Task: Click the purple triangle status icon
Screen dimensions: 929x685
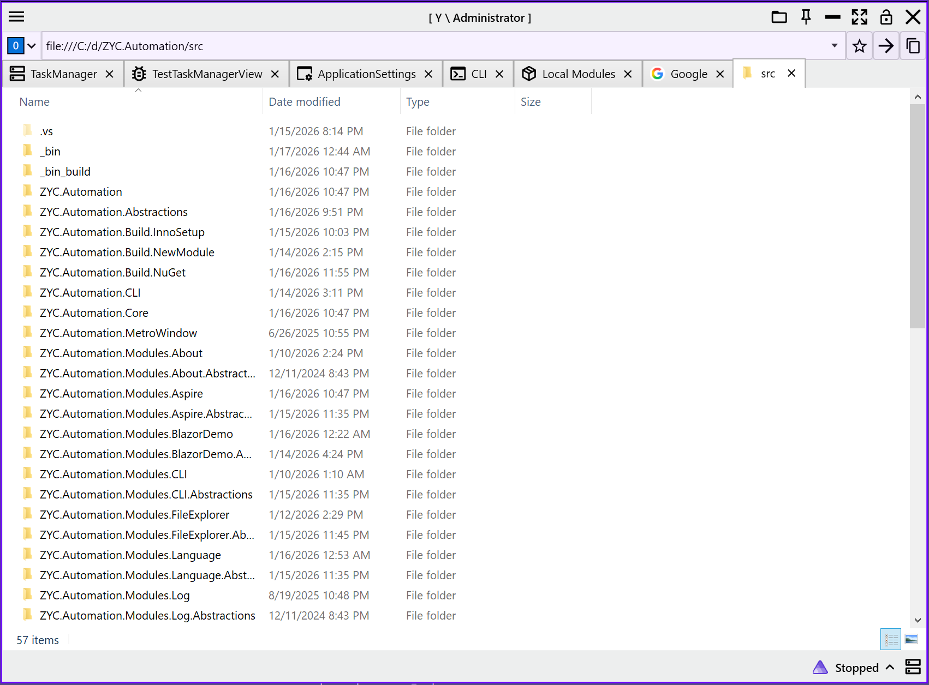Action: 820,667
